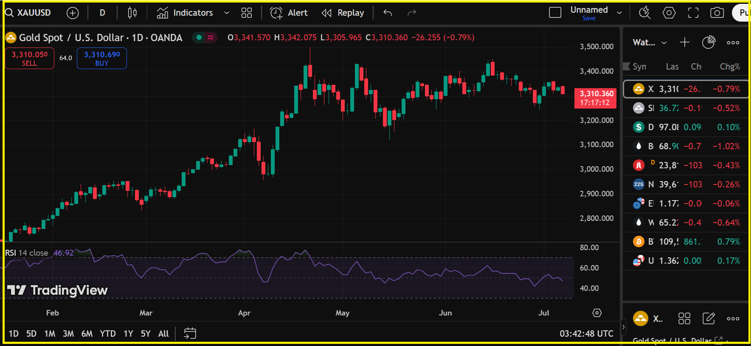The height and width of the screenshot is (346, 751).
Task: Select the 6M time range tab
Action: pos(87,334)
